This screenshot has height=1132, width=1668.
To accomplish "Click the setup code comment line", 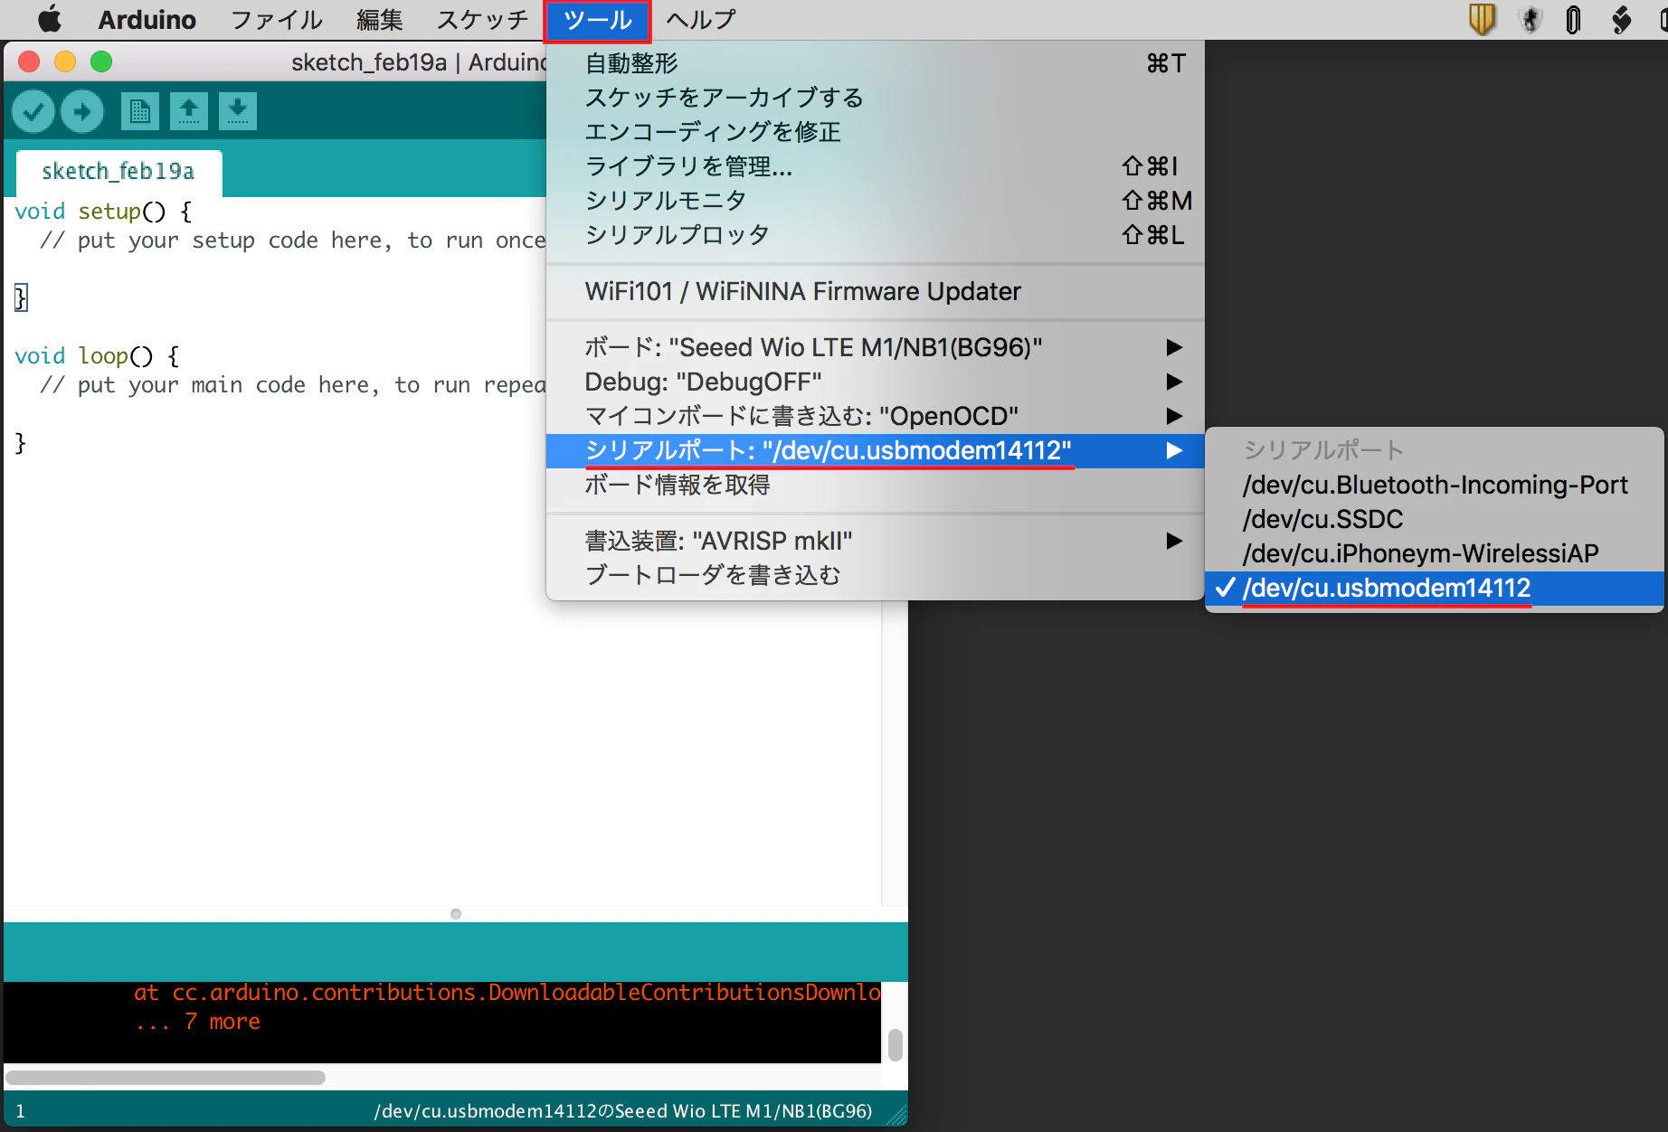I will point(293,241).
